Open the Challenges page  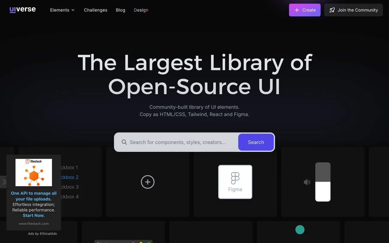95,10
